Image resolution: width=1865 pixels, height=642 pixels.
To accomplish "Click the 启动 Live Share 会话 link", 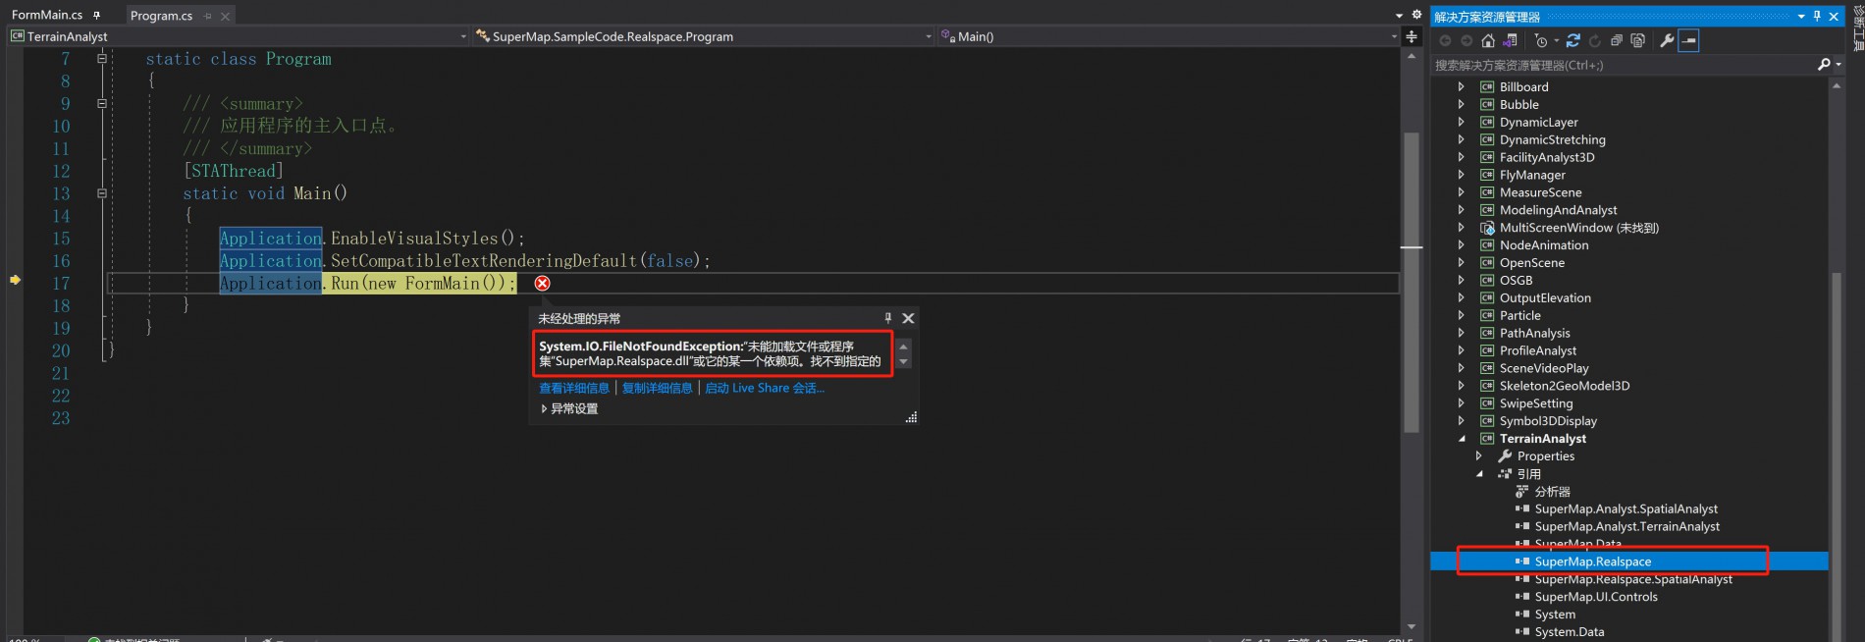I will click(765, 388).
